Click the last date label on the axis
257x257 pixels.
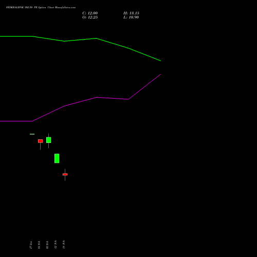[x=64, y=245]
